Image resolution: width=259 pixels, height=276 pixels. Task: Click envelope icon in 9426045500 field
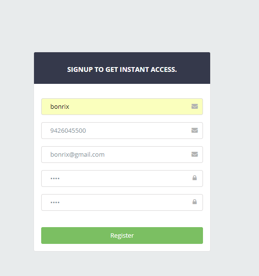tap(194, 130)
